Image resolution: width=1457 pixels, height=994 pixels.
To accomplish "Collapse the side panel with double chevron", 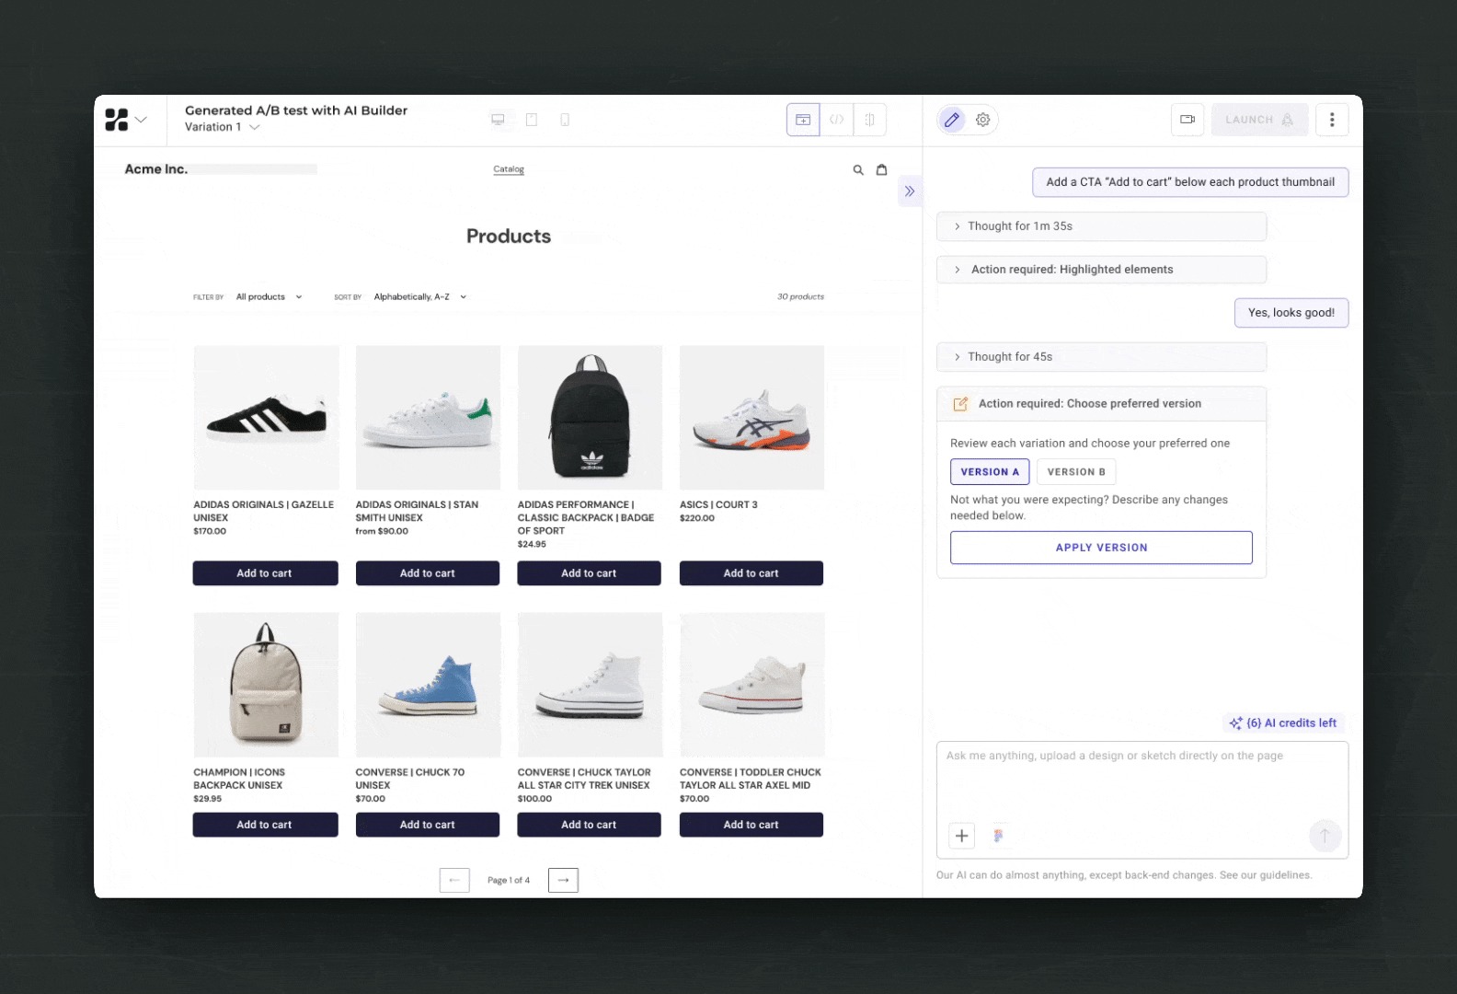I will pos(910,191).
